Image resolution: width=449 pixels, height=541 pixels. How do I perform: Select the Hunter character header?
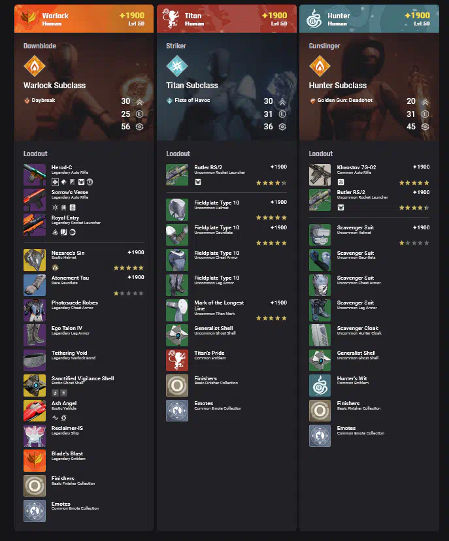point(369,19)
